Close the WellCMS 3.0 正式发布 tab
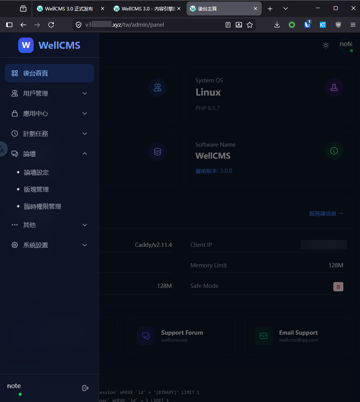 (x=103, y=9)
